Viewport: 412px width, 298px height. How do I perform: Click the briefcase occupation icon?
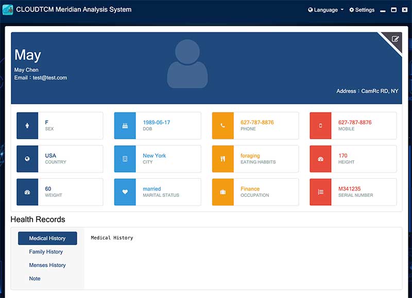(x=222, y=192)
